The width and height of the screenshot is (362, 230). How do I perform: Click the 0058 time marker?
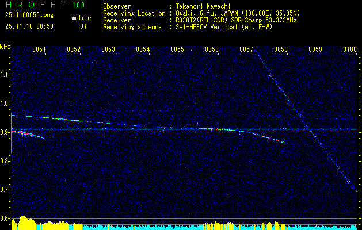pos(281,49)
